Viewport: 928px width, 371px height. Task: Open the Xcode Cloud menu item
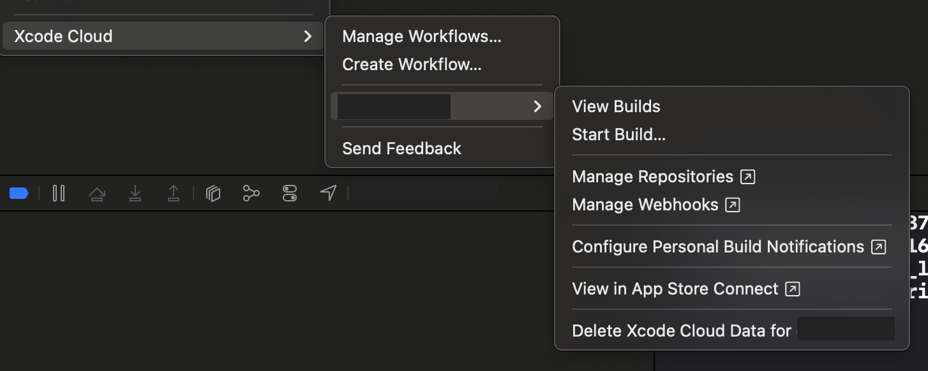(x=64, y=36)
